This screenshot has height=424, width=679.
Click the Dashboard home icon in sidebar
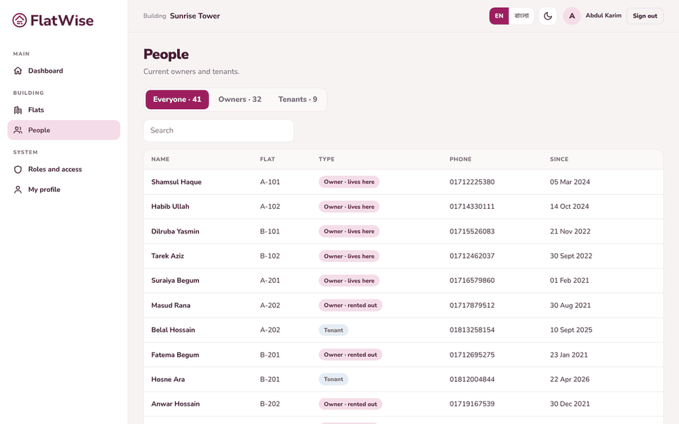click(x=18, y=71)
